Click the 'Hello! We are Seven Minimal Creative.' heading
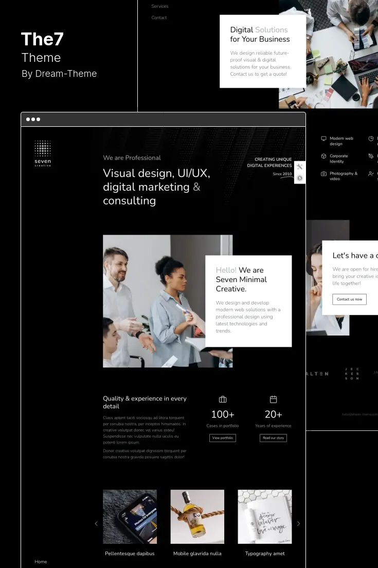This screenshot has width=378, height=568. click(241, 279)
